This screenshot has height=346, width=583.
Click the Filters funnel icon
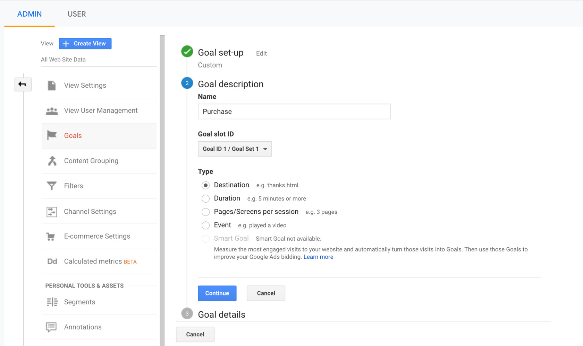52,186
